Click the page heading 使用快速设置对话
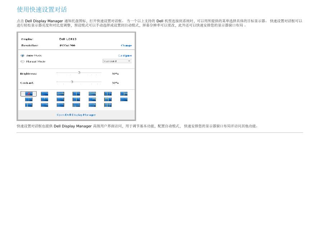Viewport: 316px width, 244px height. tap(42, 9)
